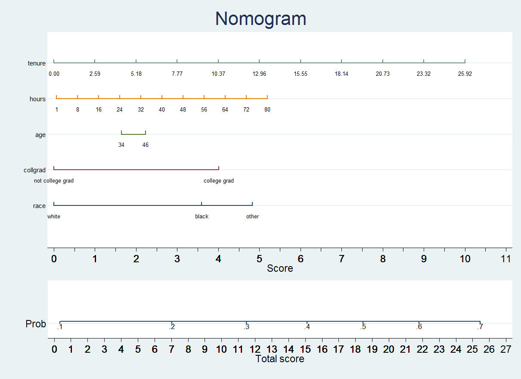The image size is (521, 379).
Task: Click Prob scale value .3
Action: 246,327
